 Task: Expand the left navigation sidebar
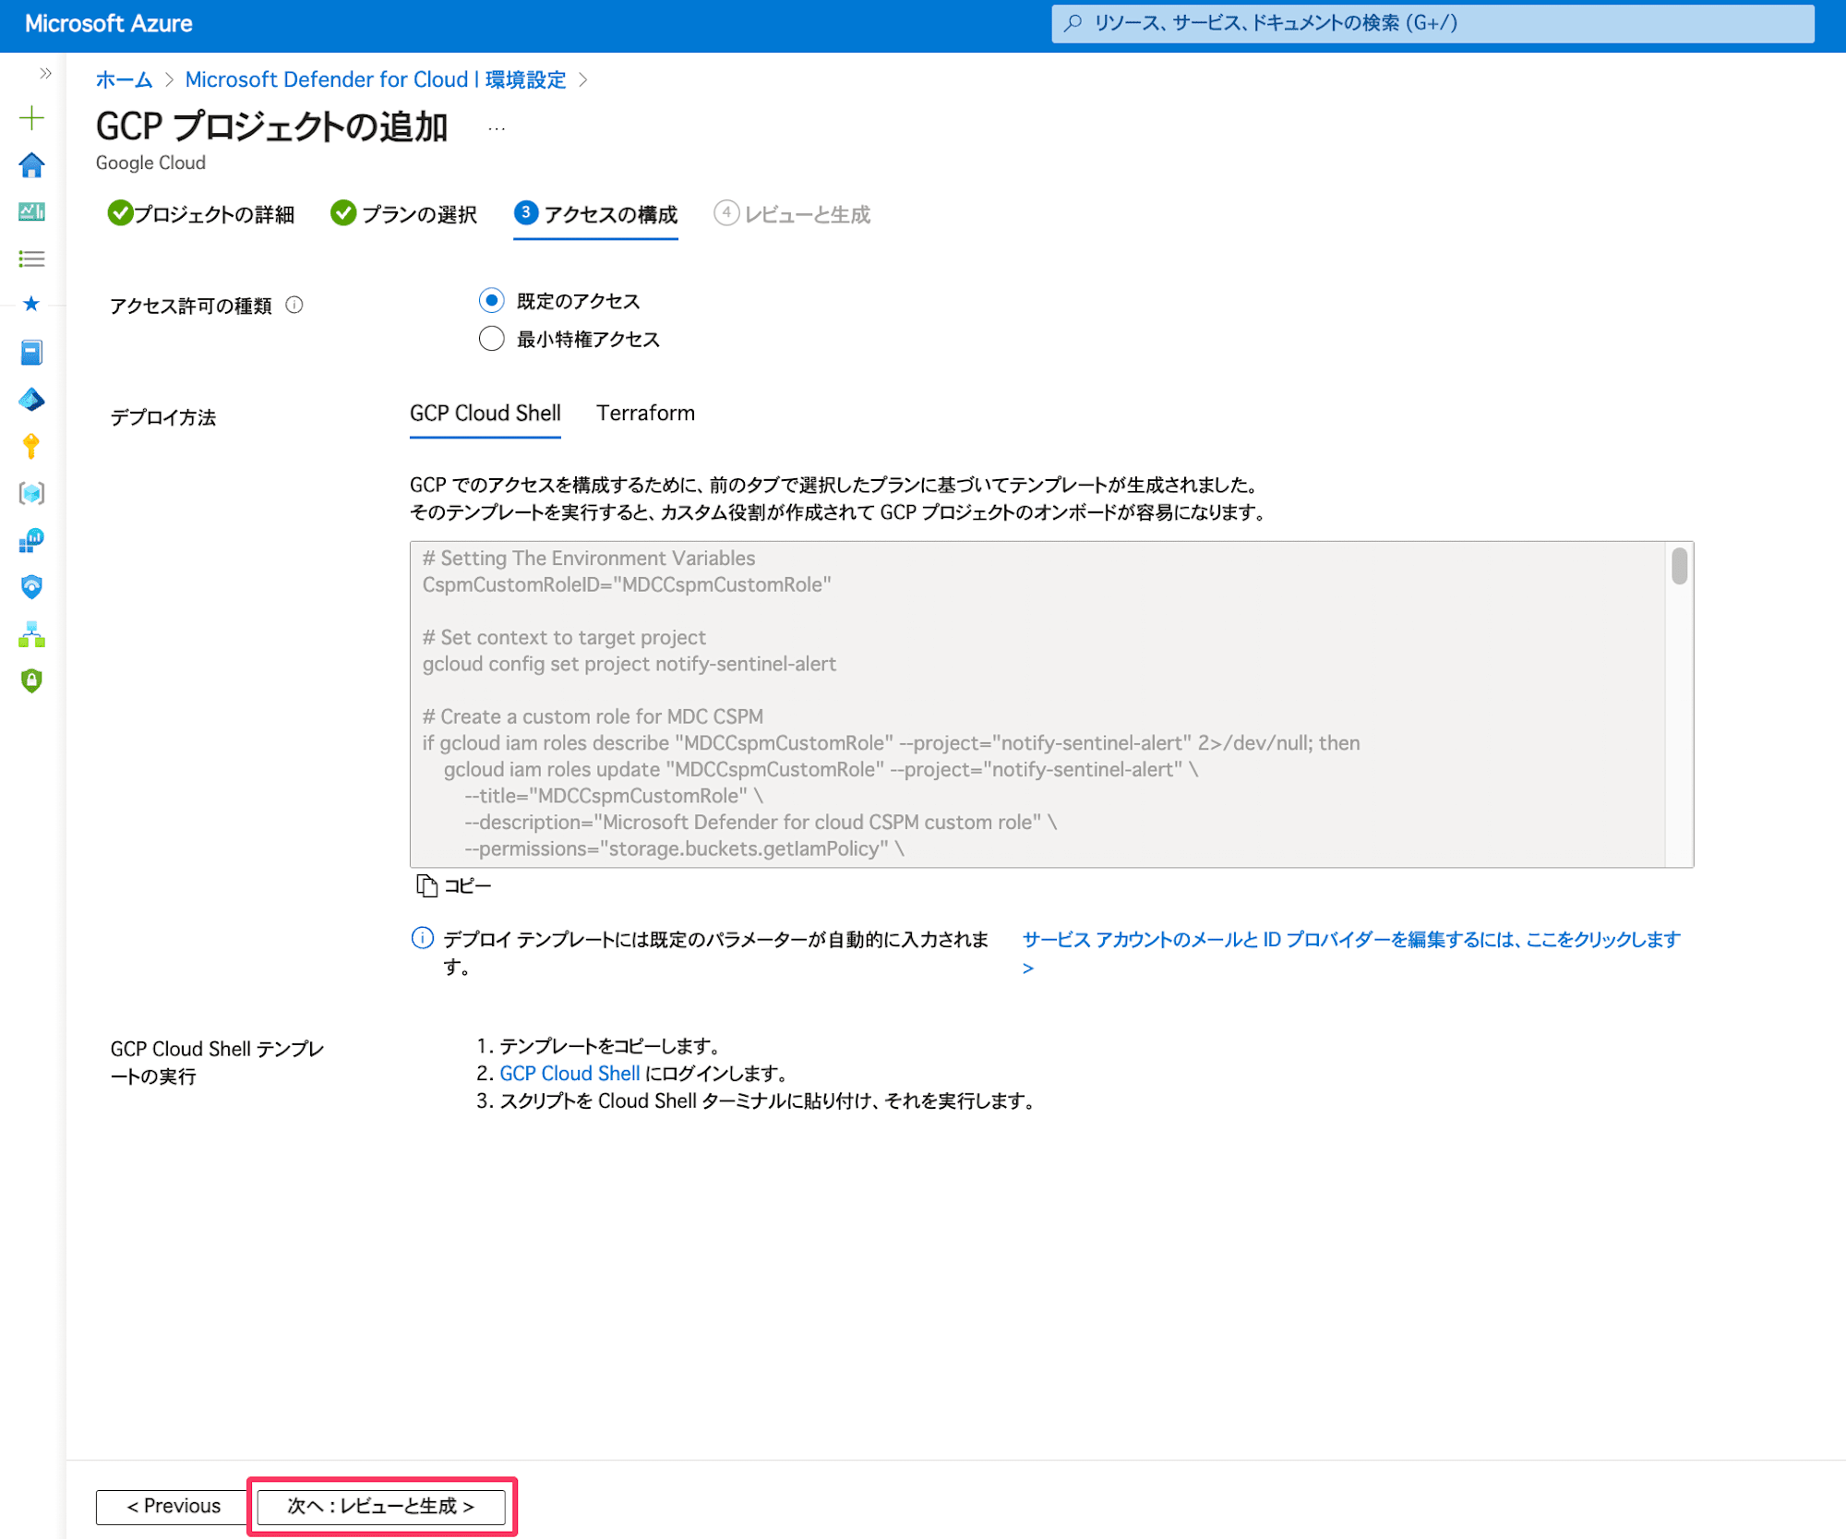(x=44, y=73)
